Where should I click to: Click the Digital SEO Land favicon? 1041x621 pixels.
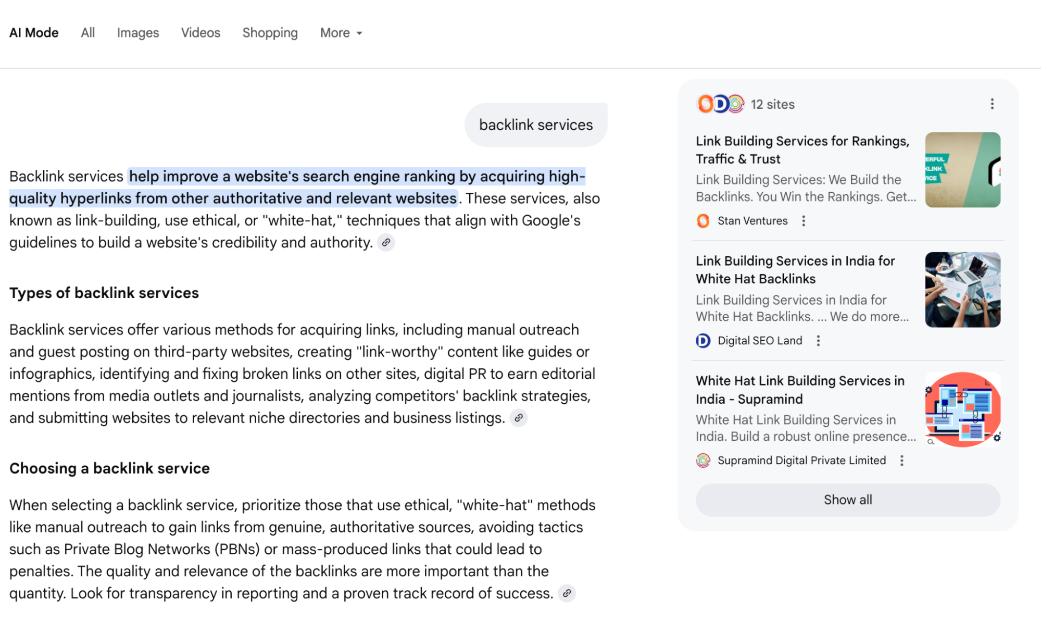(x=703, y=341)
